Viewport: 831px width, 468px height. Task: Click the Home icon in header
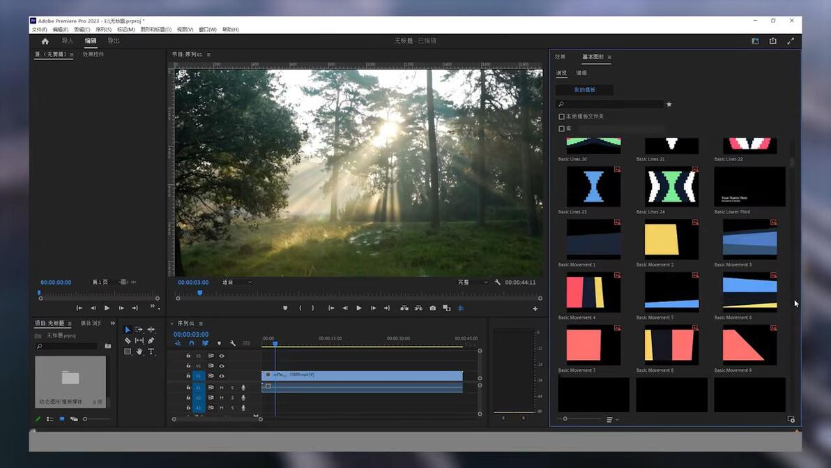click(45, 41)
